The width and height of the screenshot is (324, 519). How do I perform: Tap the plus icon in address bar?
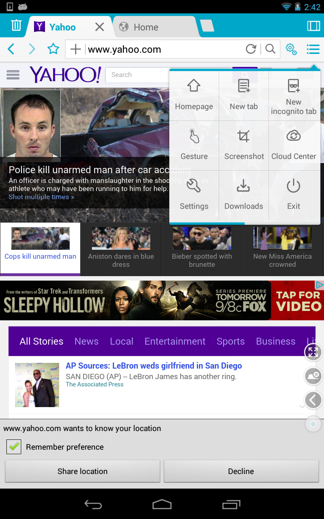point(76,49)
